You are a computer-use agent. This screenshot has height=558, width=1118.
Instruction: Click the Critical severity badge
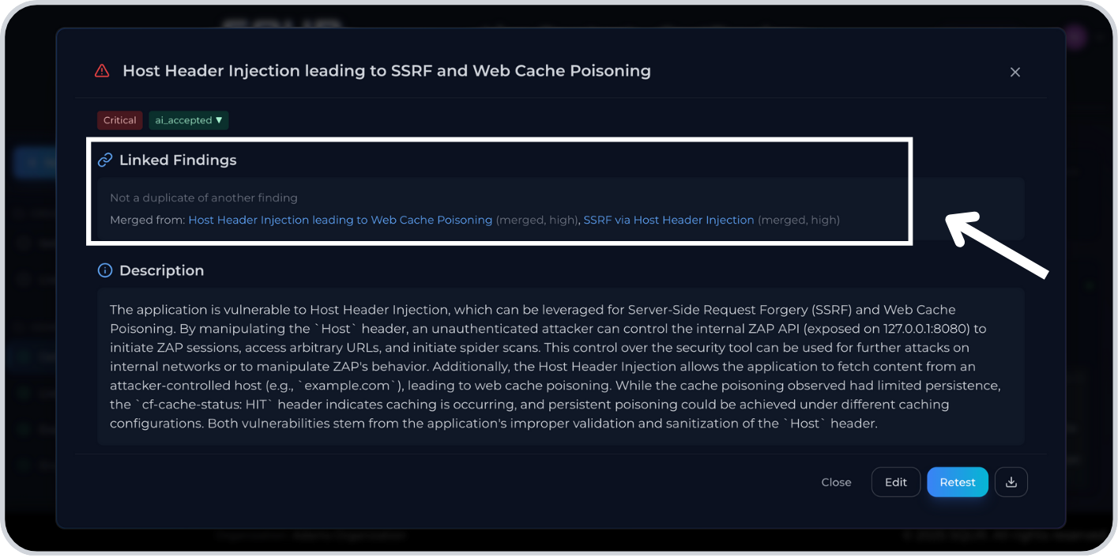point(119,120)
